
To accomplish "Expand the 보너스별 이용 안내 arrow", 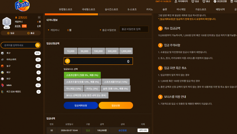I will [160, 97].
